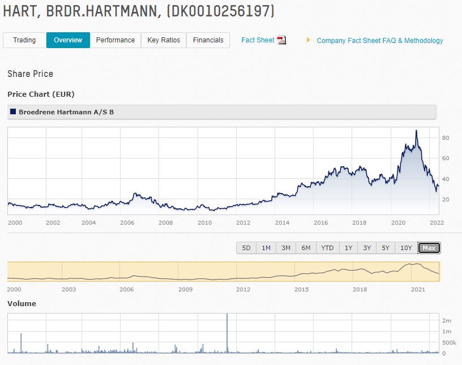Select the 1Y chart range
This screenshot has width=462, height=365.
tap(348, 248)
